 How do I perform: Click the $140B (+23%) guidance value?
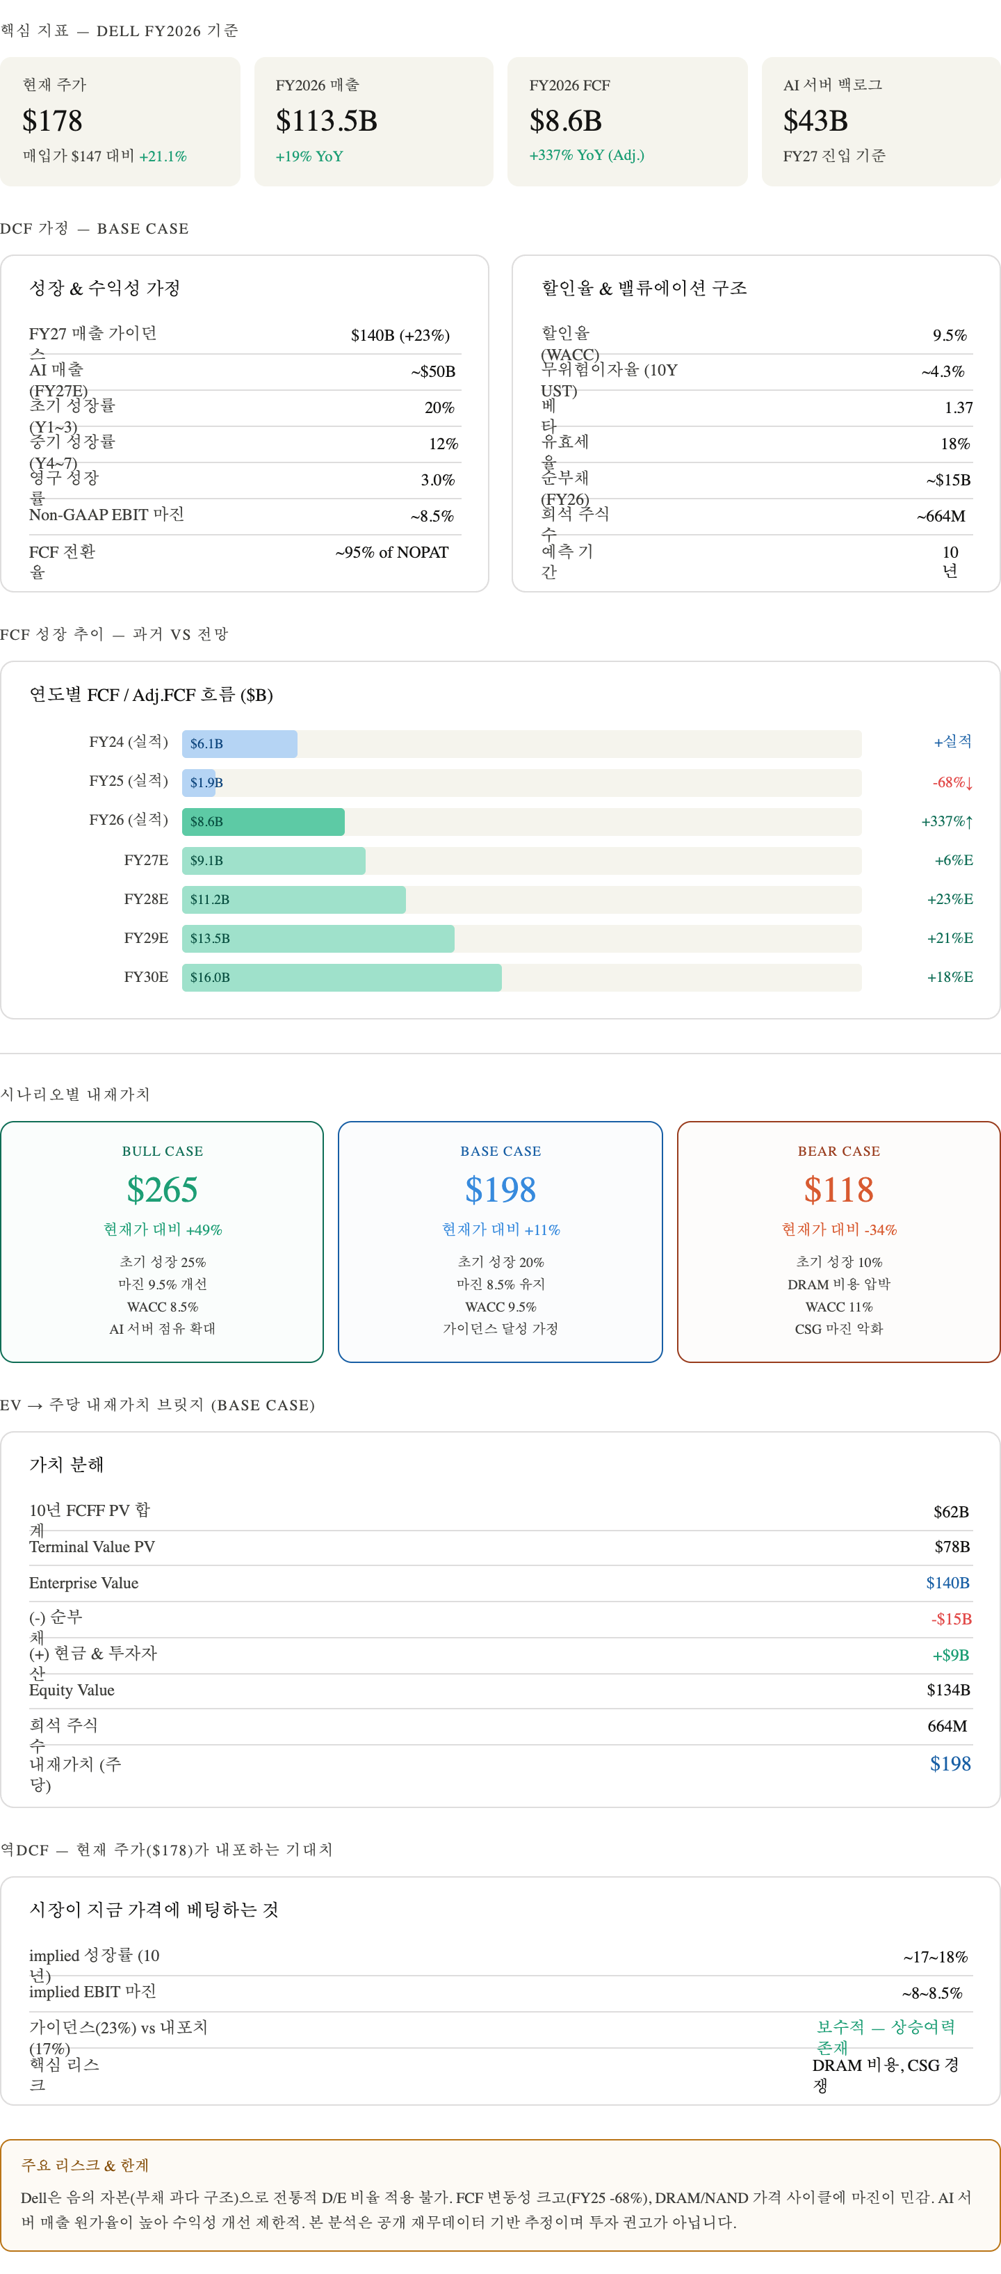tap(400, 335)
